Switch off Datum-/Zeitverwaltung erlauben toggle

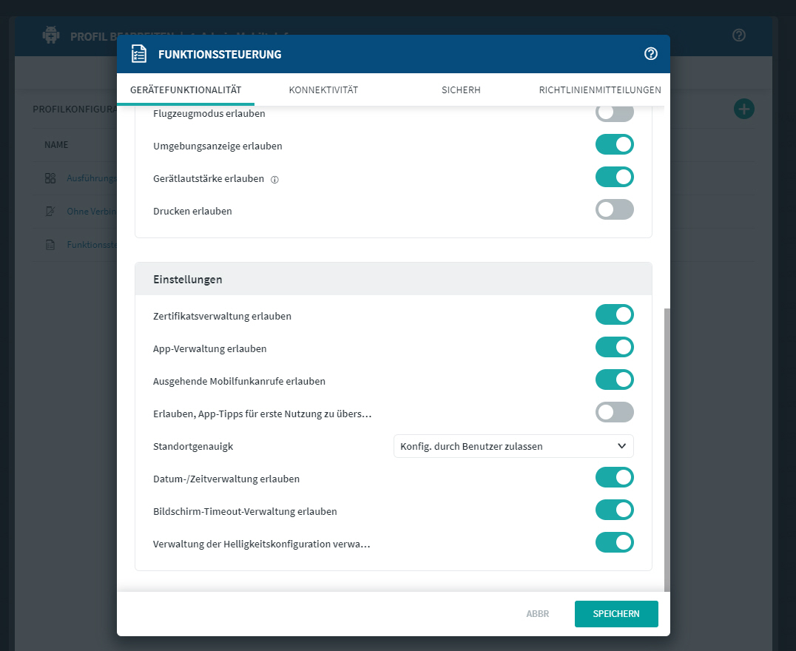pos(614,478)
